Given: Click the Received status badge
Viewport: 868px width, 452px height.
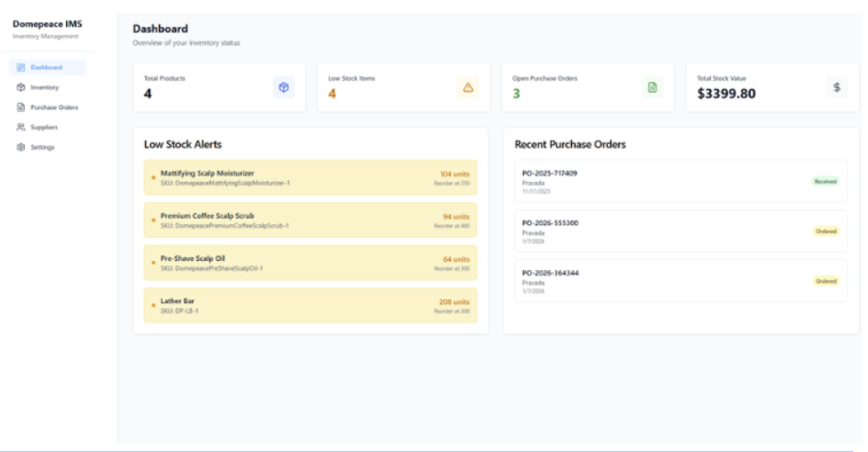Looking at the screenshot, I should pos(825,181).
